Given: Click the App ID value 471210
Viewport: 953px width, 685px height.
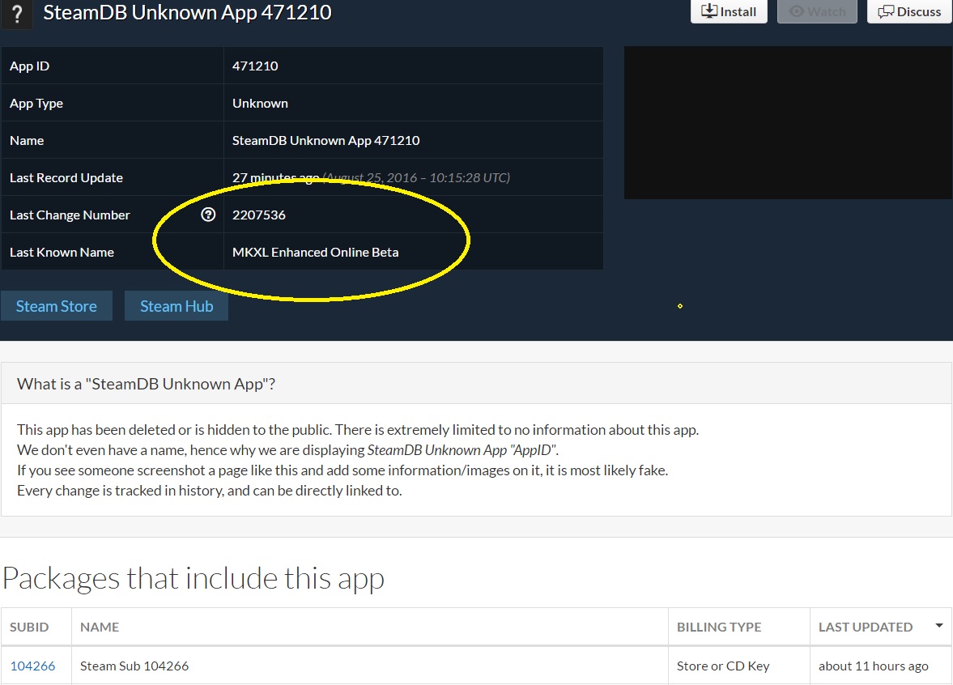Looking at the screenshot, I should (x=255, y=66).
